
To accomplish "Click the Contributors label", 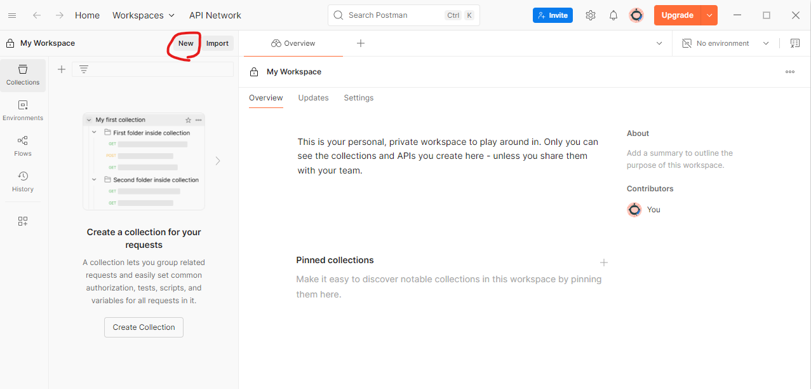I will tap(650, 189).
